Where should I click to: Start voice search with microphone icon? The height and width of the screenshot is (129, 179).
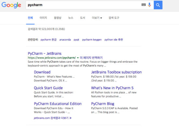click(149, 5)
